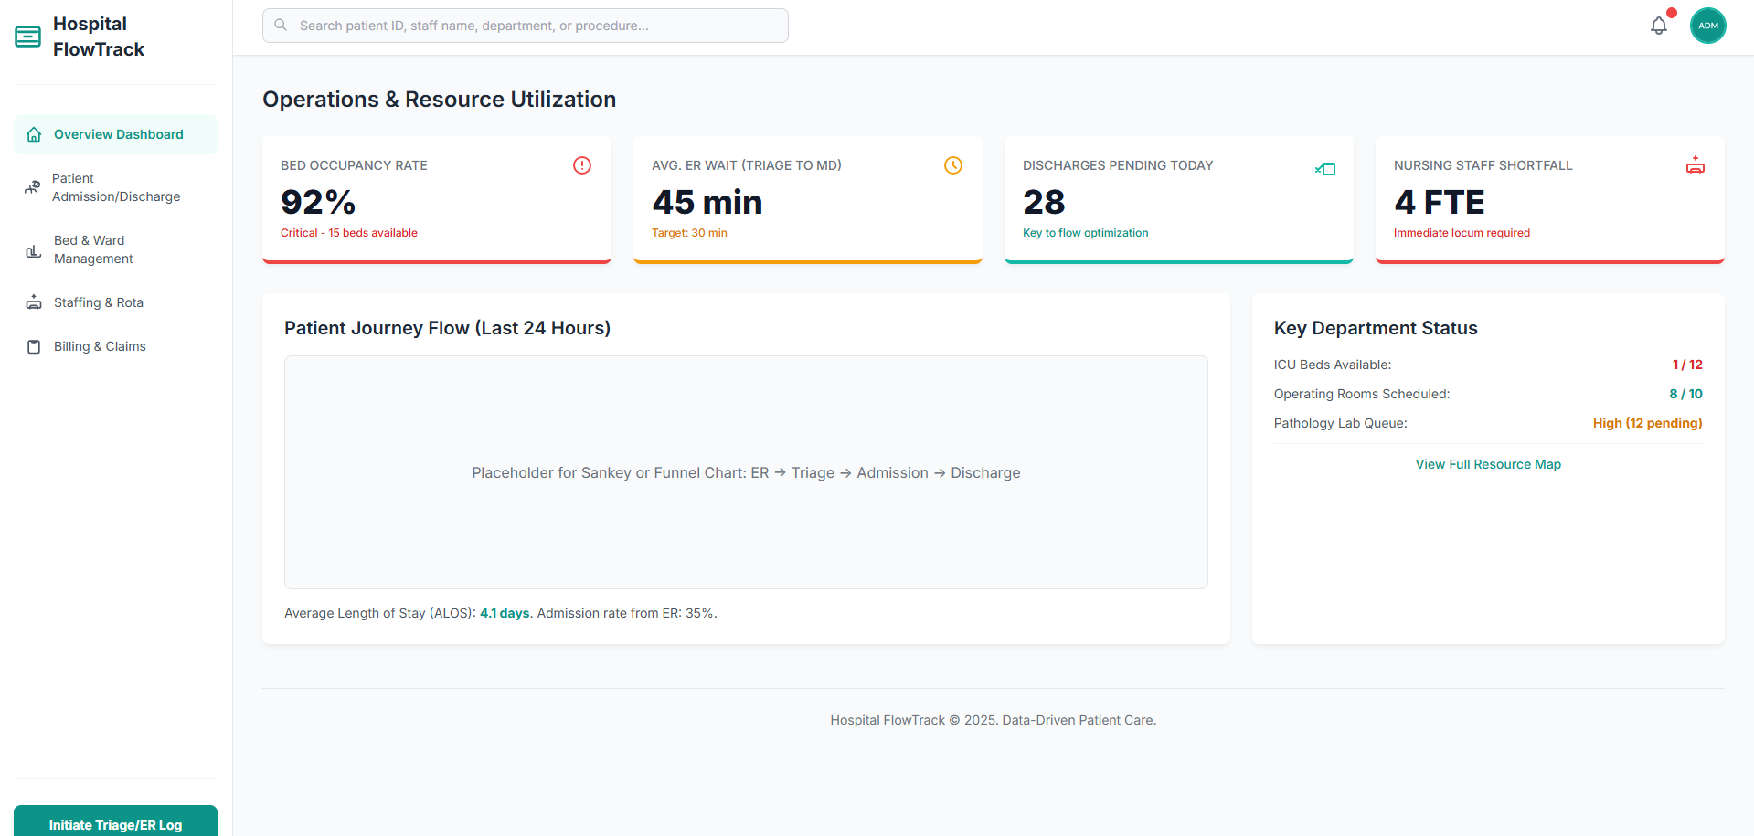Select the home icon beside Overview Dashboard

(33, 134)
